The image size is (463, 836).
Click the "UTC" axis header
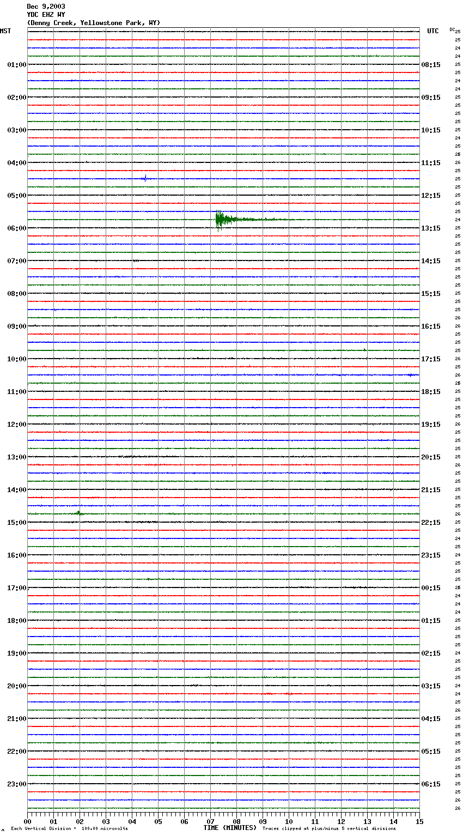(x=433, y=31)
